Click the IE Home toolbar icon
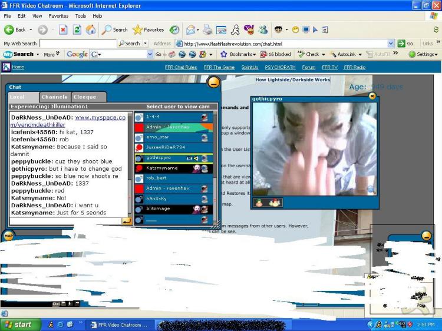Screen dimensions: 442x331 point(91,29)
